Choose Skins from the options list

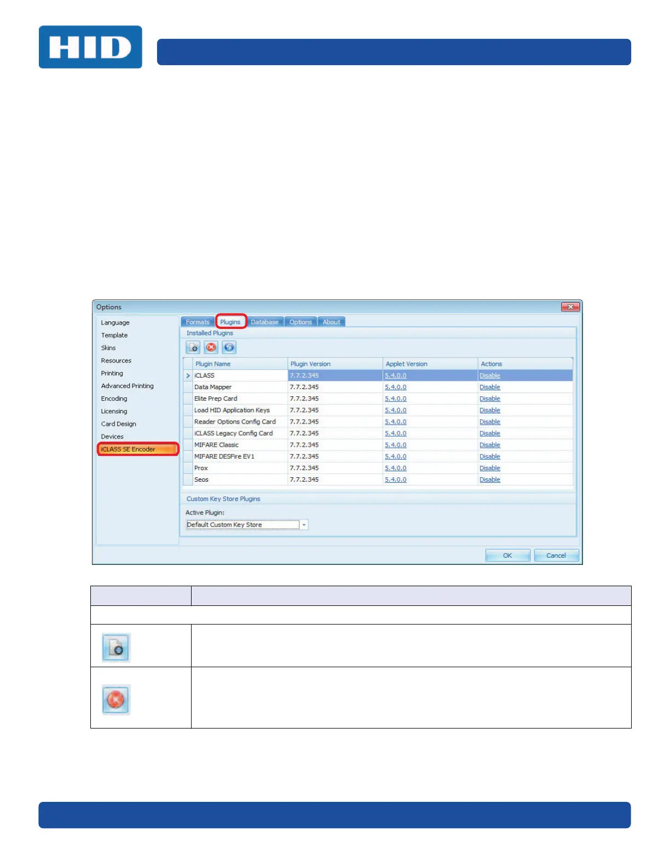pyautogui.click(x=108, y=348)
